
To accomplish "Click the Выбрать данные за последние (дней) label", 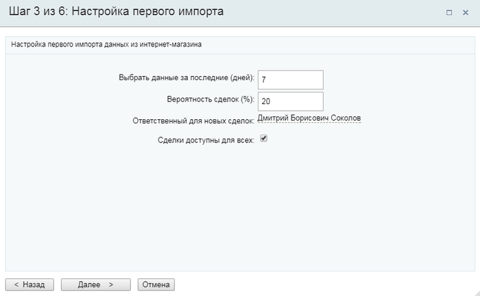I will pos(187,77).
